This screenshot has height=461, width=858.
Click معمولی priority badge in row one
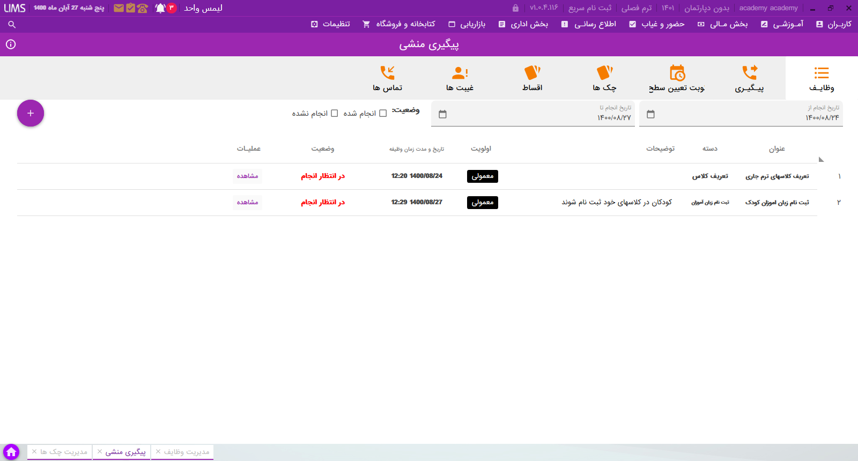tap(483, 176)
